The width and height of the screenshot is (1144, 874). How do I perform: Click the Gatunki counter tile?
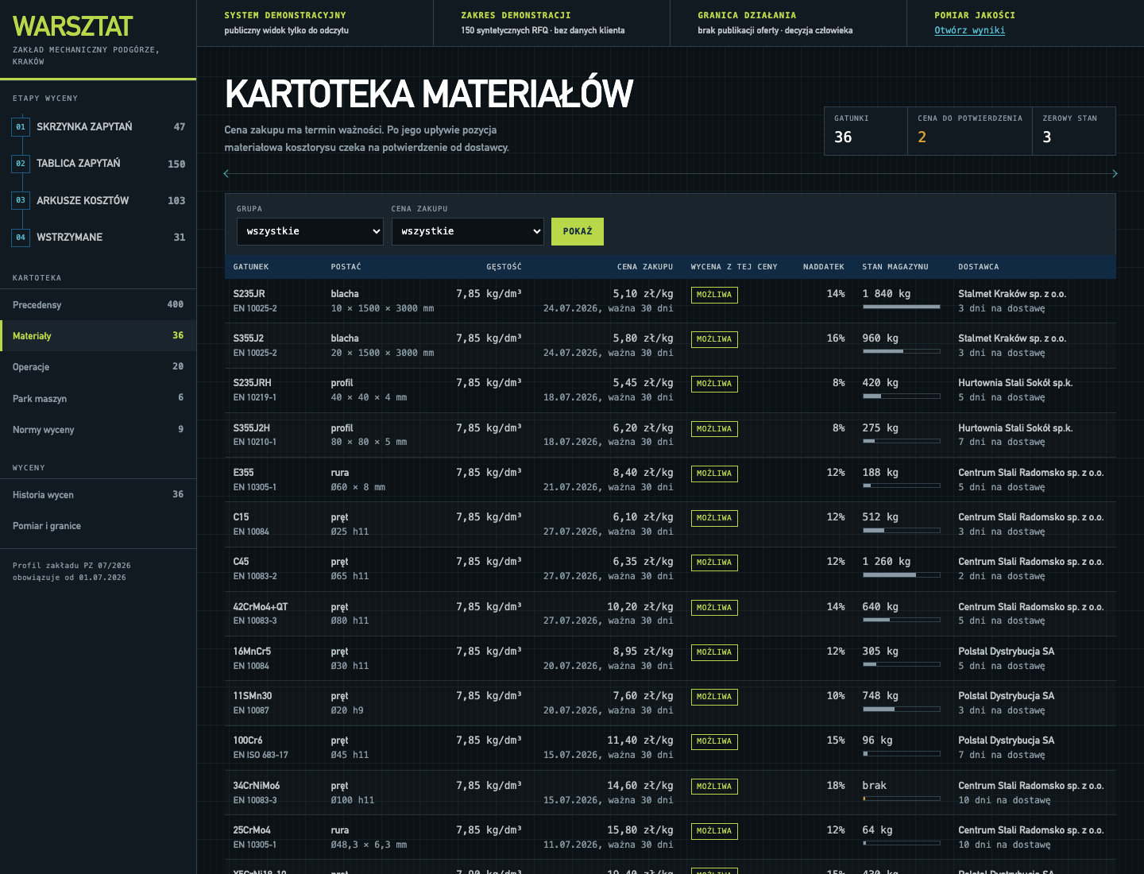coord(866,131)
